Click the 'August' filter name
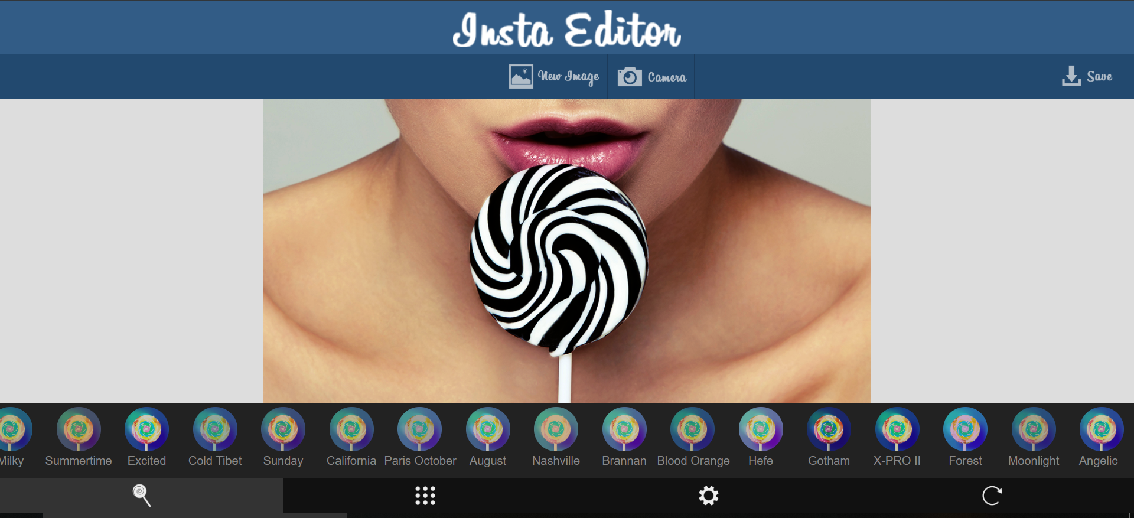The image size is (1134, 518). click(x=488, y=461)
